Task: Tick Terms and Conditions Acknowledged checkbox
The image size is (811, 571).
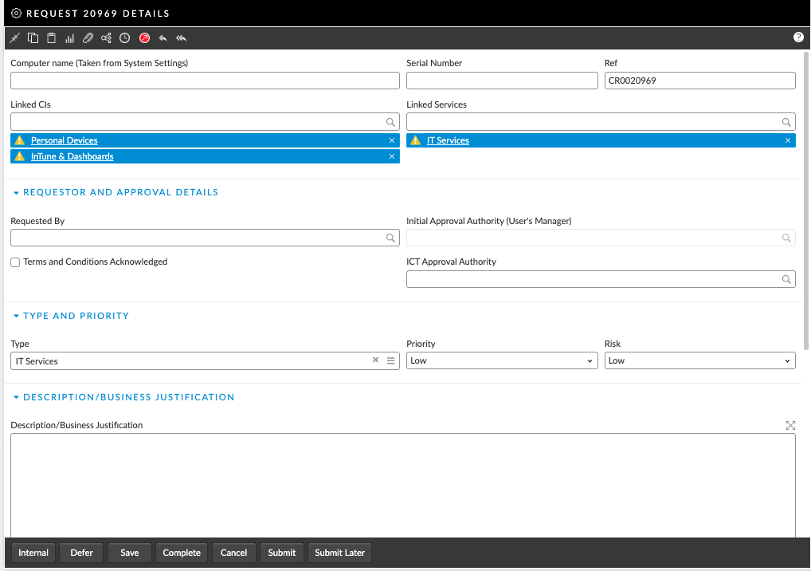Action: [x=15, y=262]
